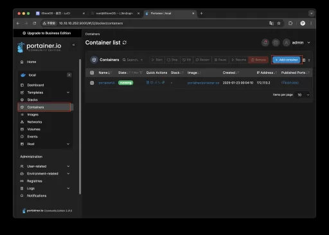This screenshot has height=235, width=329.
Task: Close the local environment with its x button
Action: tap(69, 75)
